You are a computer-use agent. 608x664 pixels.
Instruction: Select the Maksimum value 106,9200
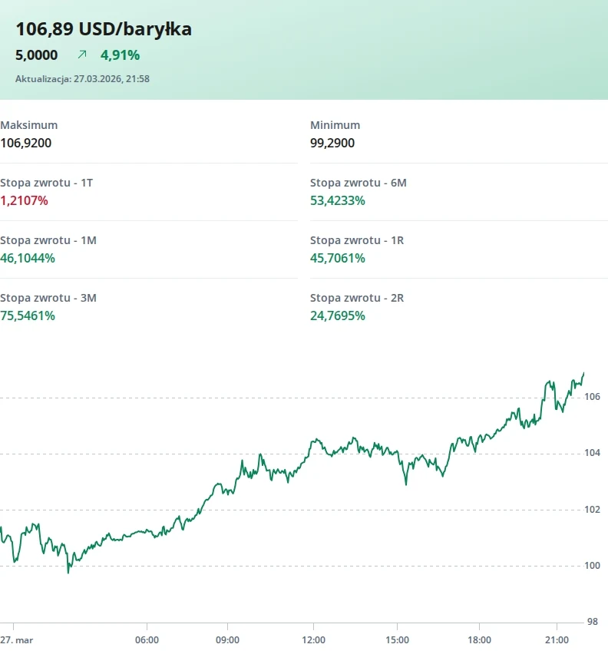tap(26, 143)
